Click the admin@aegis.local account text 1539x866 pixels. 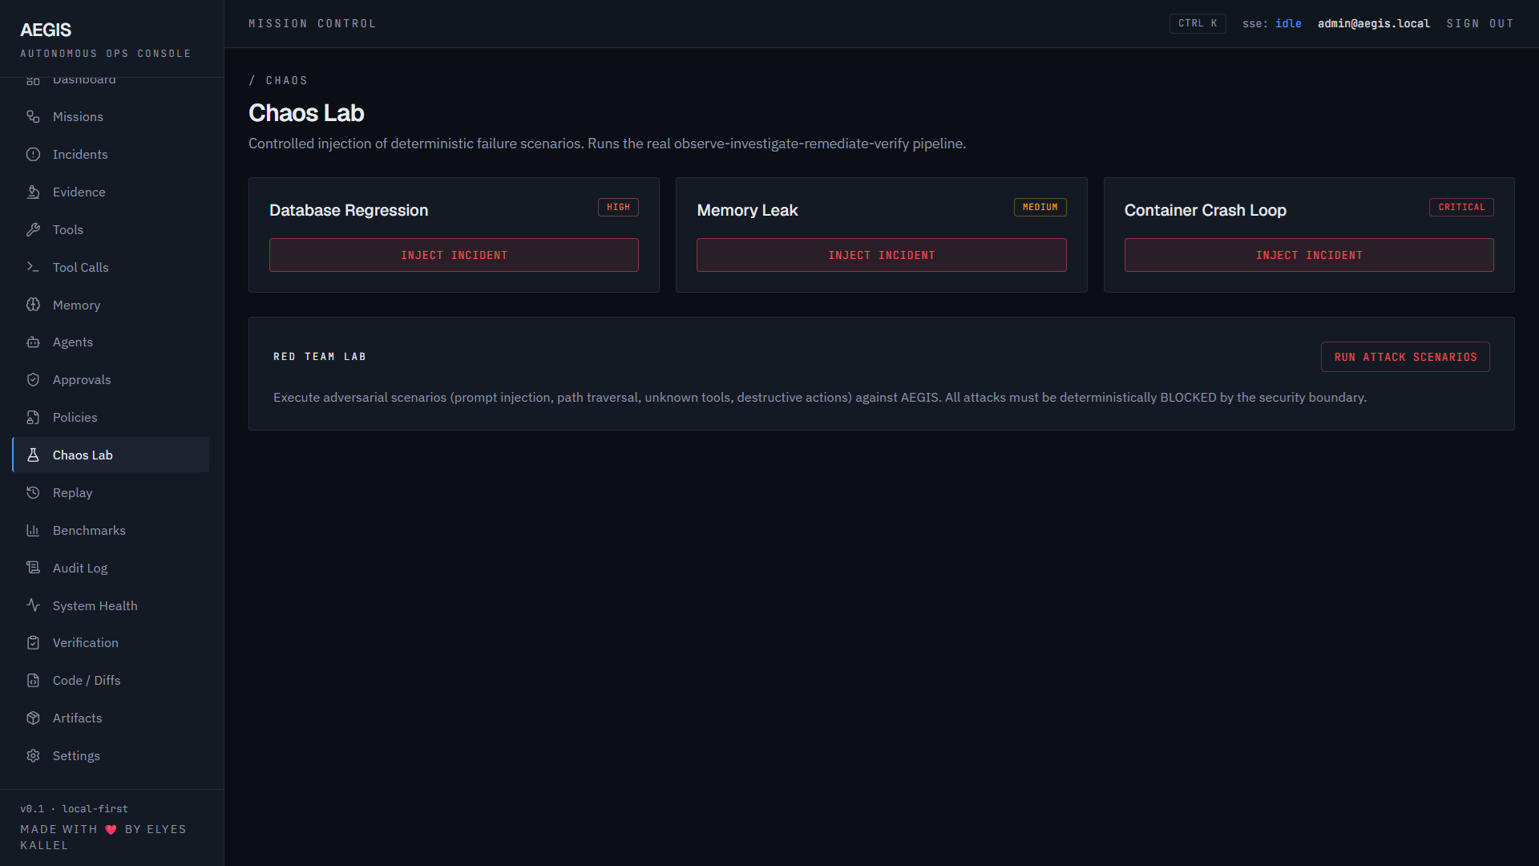pos(1374,24)
